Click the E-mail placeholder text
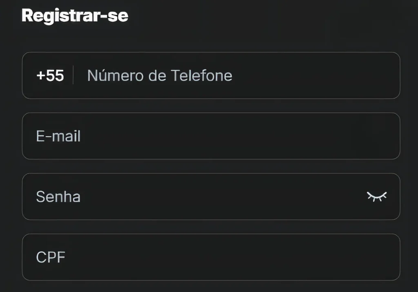418x292 pixels. coord(58,136)
